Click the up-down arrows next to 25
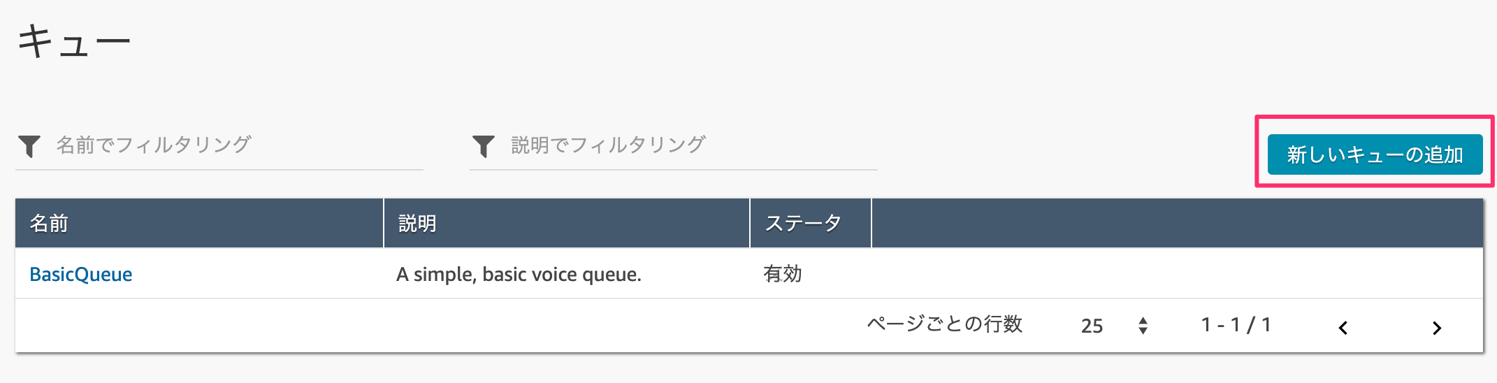Viewport: 1497px width, 383px height. (x=1143, y=326)
